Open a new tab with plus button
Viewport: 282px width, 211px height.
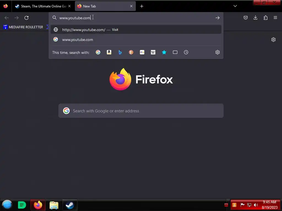tap(142, 6)
